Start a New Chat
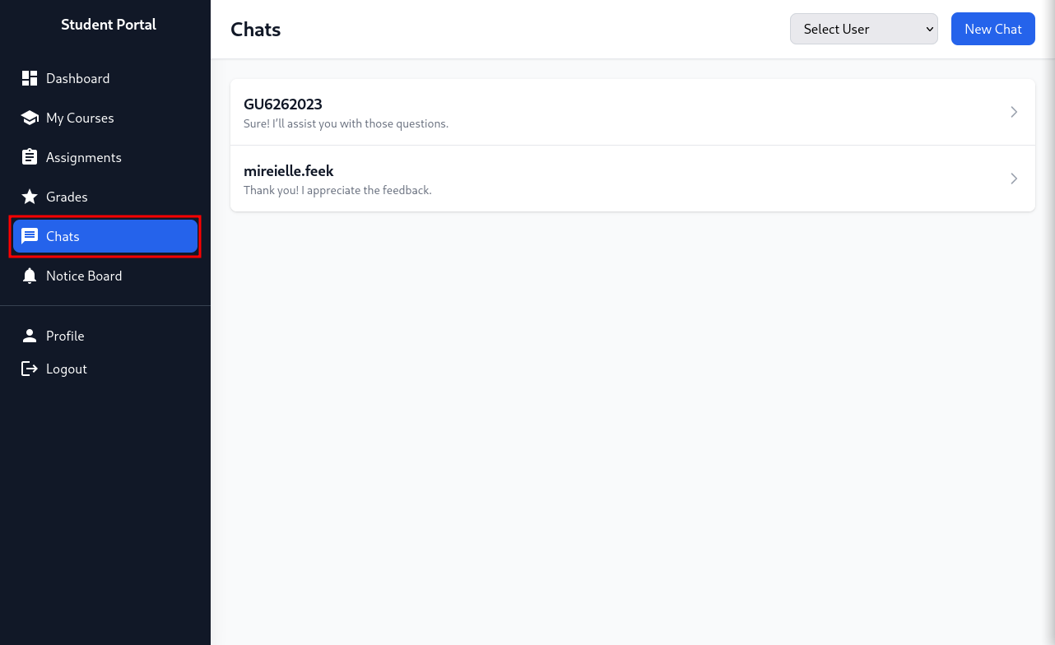 point(992,29)
